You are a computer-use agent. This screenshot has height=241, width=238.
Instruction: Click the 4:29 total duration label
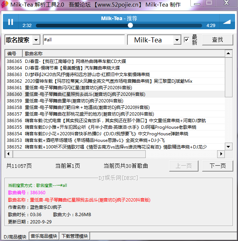coord(211,25)
